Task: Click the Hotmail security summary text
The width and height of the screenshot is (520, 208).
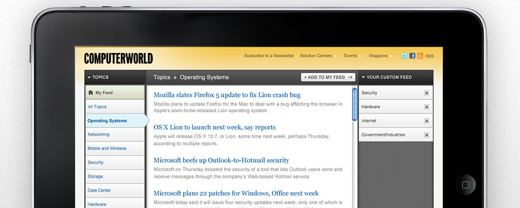Action: click(x=248, y=173)
